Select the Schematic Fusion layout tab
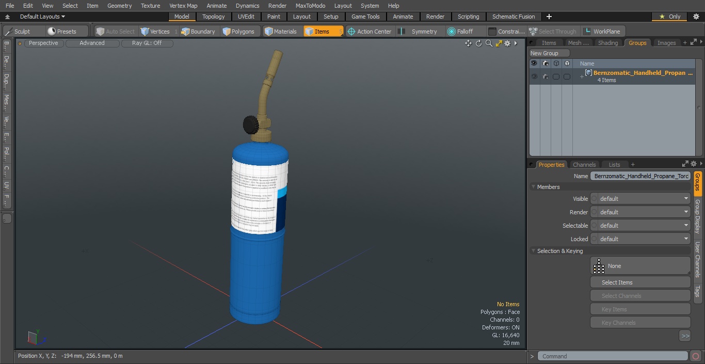The height and width of the screenshot is (364, 705). 514,17
